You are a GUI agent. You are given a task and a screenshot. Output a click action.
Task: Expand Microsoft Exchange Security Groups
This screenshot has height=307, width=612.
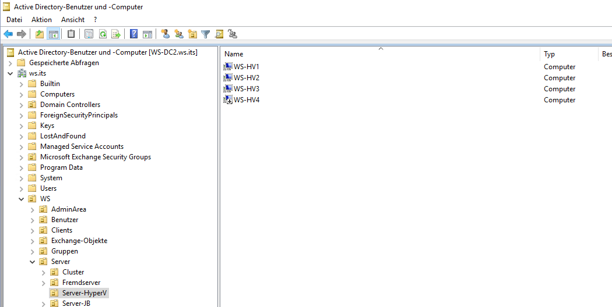[22, 157]
